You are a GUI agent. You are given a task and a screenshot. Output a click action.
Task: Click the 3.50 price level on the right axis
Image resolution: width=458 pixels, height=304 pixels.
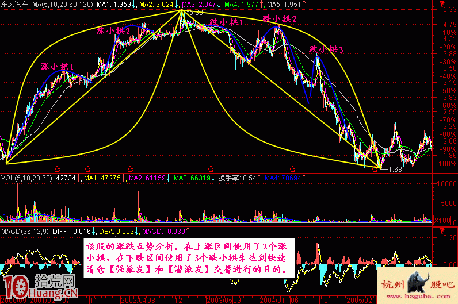point(450,68)
